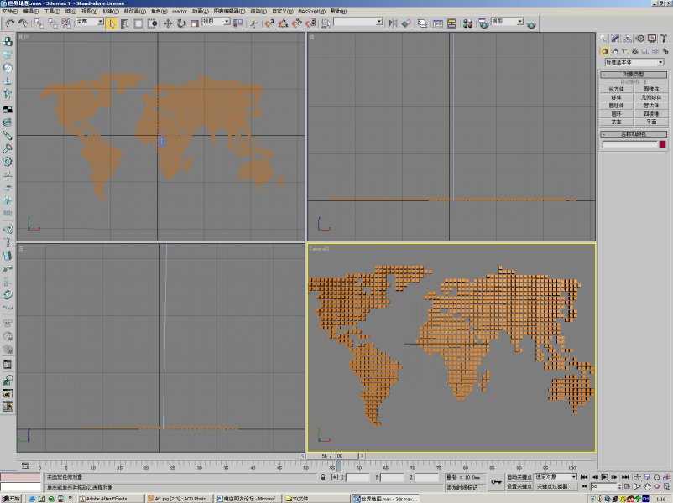
Task: Click the Zoom Extents All viewport icon
Action: [x=665, y=477]
